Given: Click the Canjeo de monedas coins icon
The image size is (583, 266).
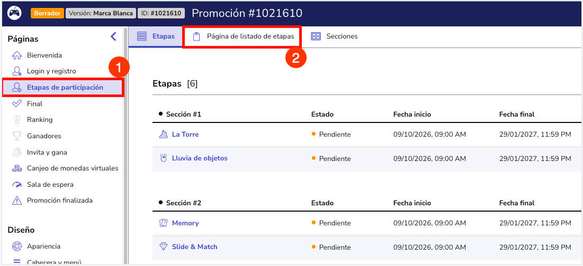Looking at the screenshot, I should (x=17, y=168).
